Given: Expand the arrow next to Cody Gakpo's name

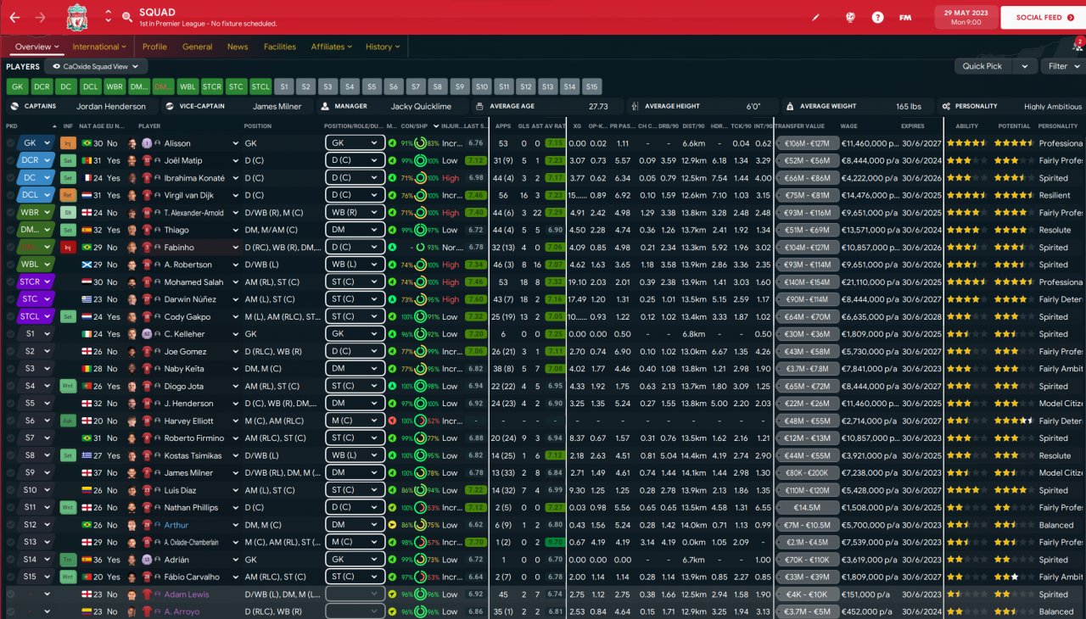Looking at the screenshot, I should coord(235,316).
